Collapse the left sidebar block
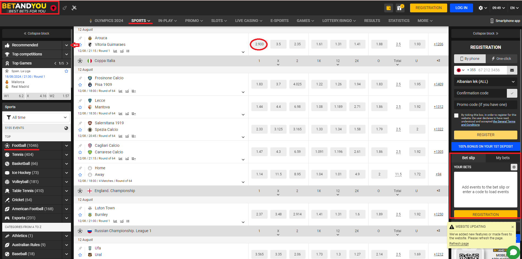Viewport: 522px width, 259px height. tap(36, 33)
